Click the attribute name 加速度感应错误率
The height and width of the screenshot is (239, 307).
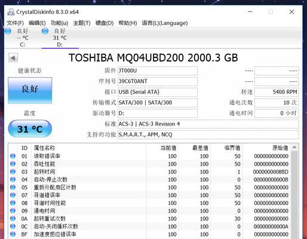point(55,234)
